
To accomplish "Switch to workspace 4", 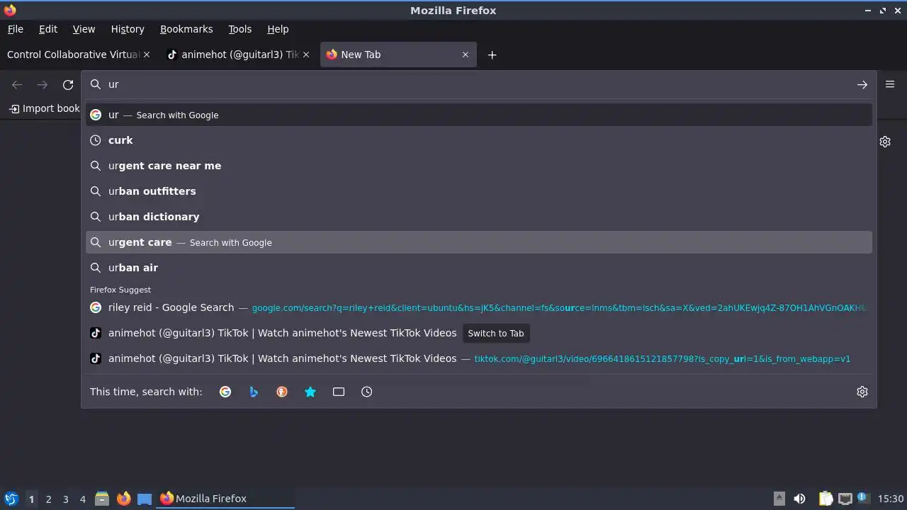I will (82, 499).
